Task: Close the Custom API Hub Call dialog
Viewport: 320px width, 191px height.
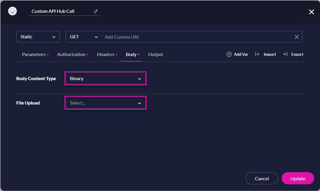Action: pyautogui.click(x=311, y=12)
